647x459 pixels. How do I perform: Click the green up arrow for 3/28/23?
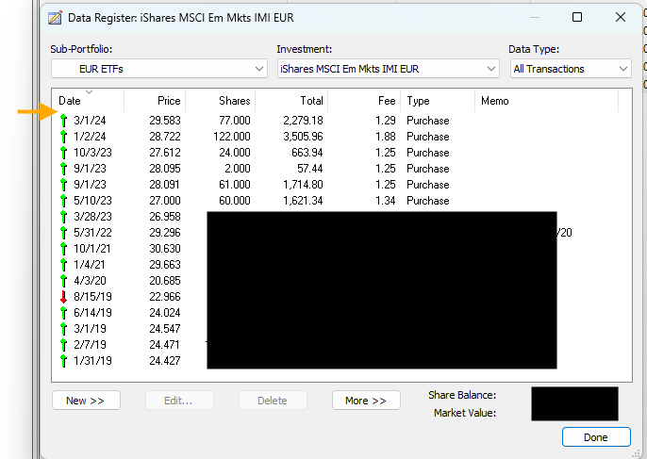(63, 217)
